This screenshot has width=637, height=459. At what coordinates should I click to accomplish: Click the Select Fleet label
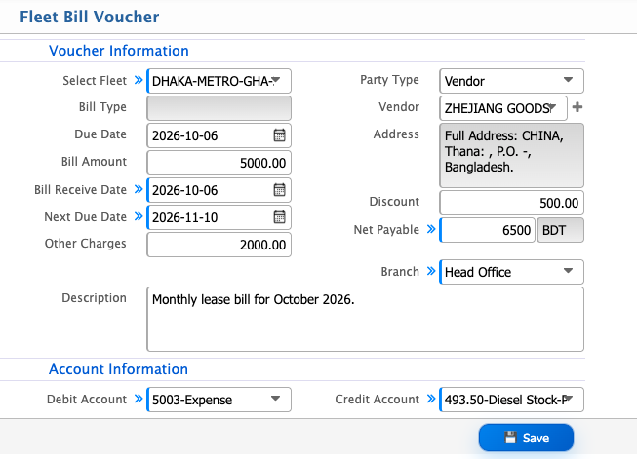[95, 80]
